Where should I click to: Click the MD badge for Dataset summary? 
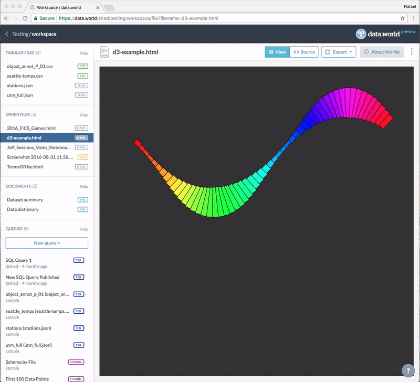coord(83,200)
